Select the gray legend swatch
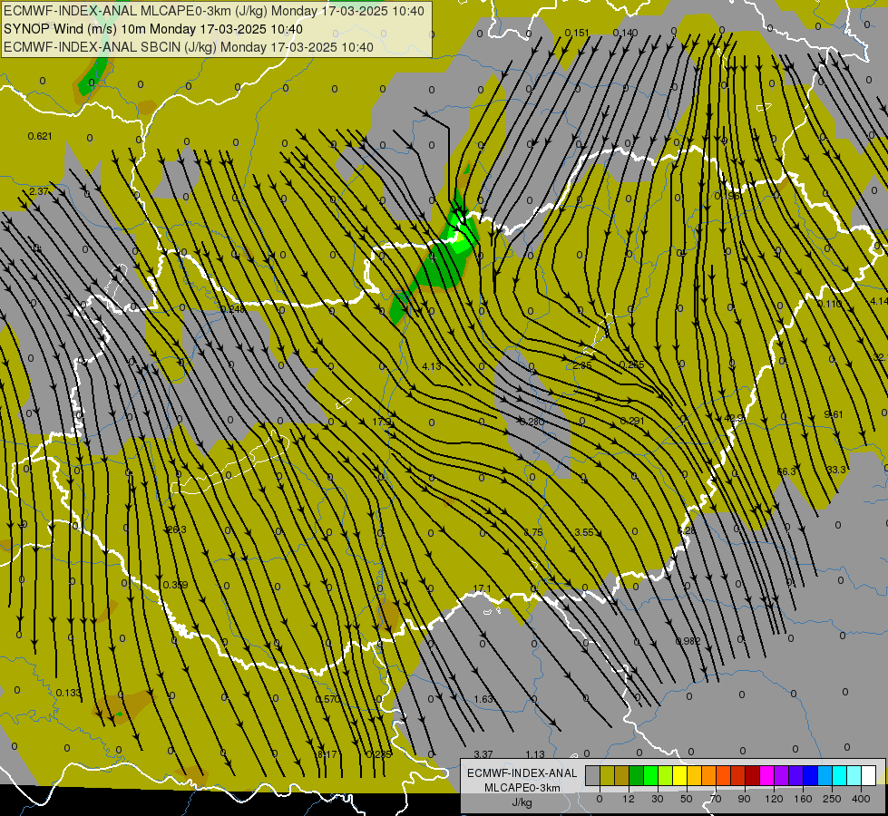The height and width of the screenshot is (816, 888). [593, 775]
